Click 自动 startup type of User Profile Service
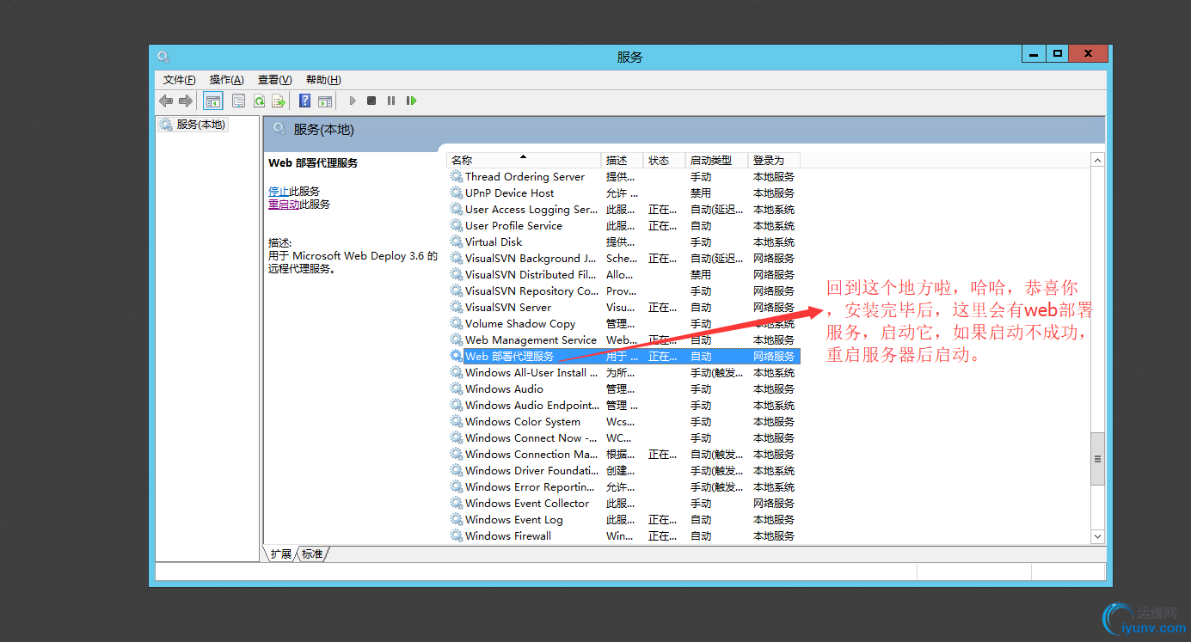 click(701, 225)
